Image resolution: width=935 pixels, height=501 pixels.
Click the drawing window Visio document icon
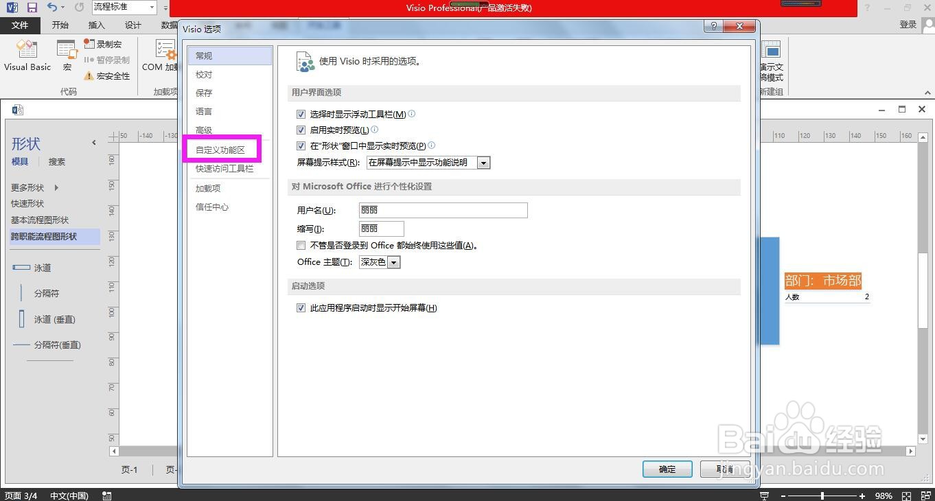pyautogui.click(x=18, y=110)
